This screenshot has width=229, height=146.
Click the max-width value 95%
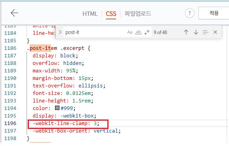[x=71, y=70]
